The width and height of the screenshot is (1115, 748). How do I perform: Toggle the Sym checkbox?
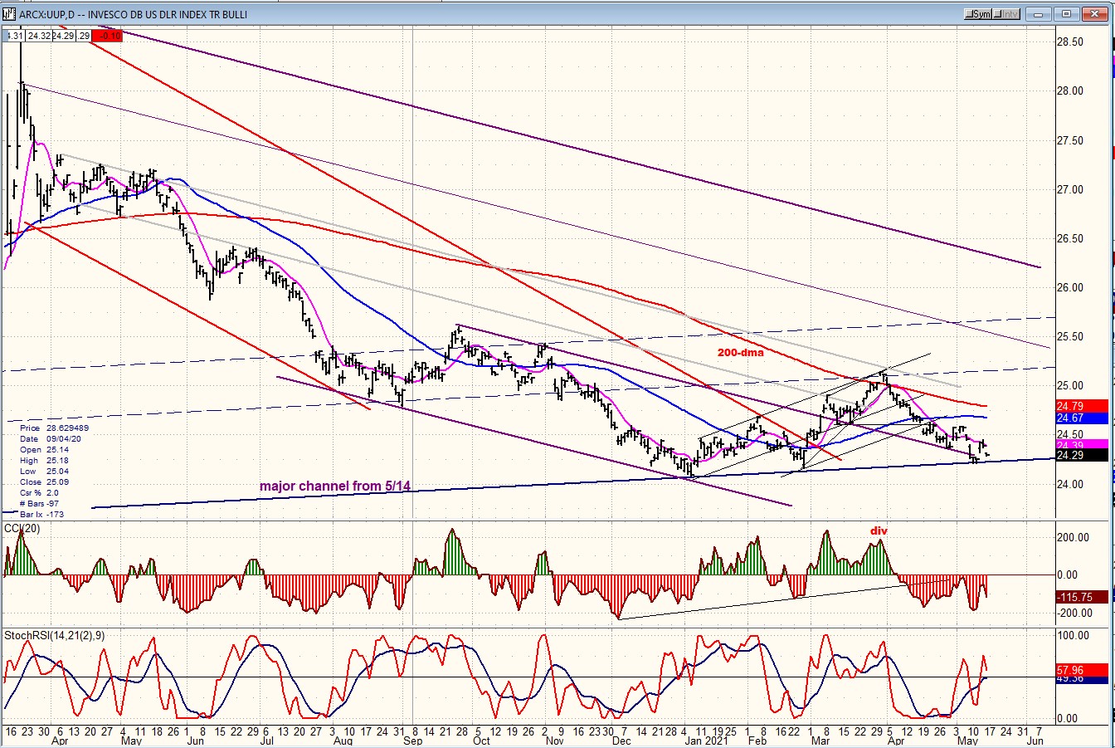click(978, 14)
